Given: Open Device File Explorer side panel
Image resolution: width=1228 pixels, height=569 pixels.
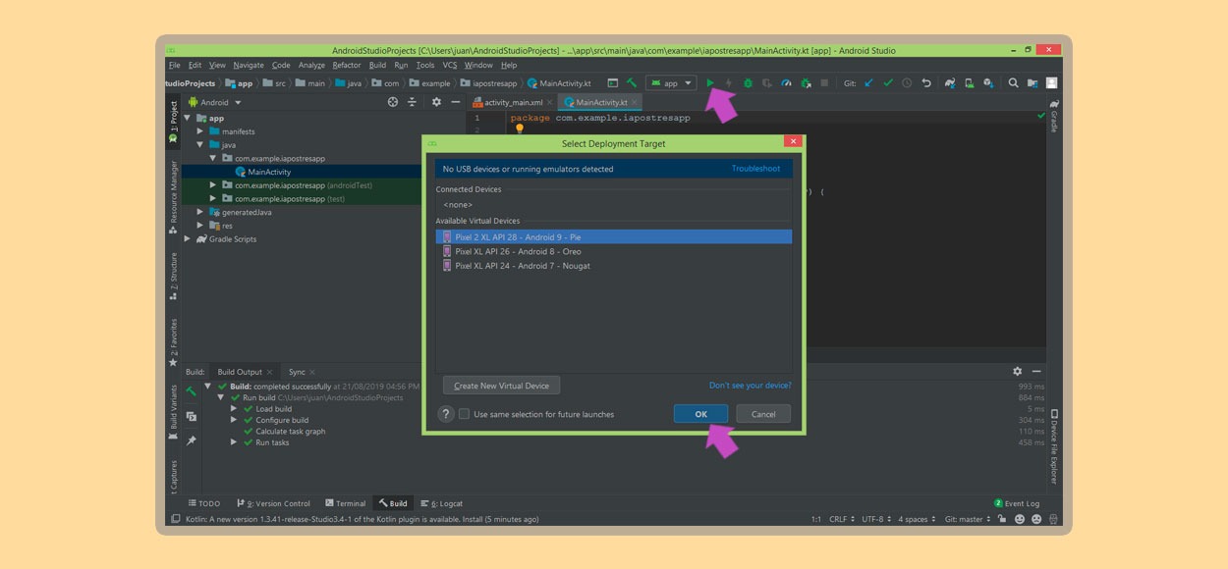Looking at the screenshot, I should [x=1054, y=446].
